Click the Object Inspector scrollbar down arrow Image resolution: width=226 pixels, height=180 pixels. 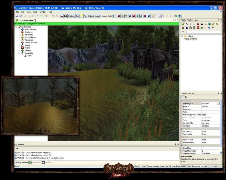pos(221,153)
